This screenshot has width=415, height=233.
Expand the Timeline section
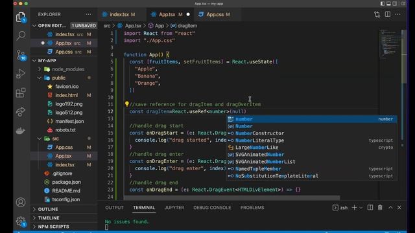49,218
